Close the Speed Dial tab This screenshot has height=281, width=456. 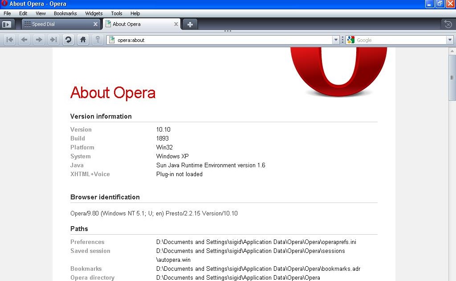pyautogui.click(x=95, y=24)
